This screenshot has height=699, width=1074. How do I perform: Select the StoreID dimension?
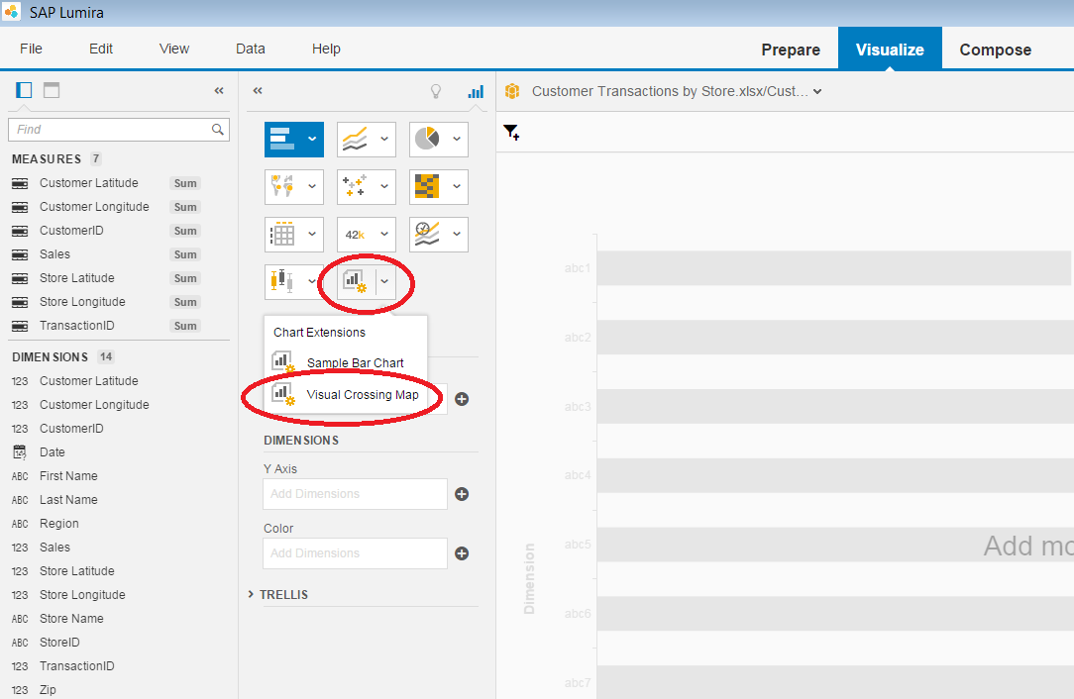tap(59, 643)
